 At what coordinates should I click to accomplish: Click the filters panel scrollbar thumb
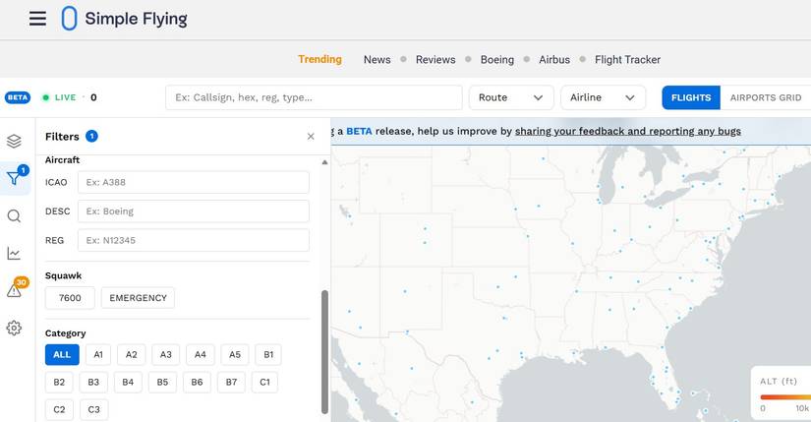(324, 351)
